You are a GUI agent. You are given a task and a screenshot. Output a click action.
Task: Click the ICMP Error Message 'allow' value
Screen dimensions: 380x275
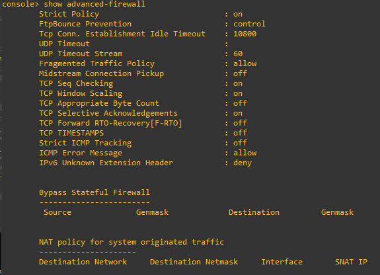click(x=245, y=153)
